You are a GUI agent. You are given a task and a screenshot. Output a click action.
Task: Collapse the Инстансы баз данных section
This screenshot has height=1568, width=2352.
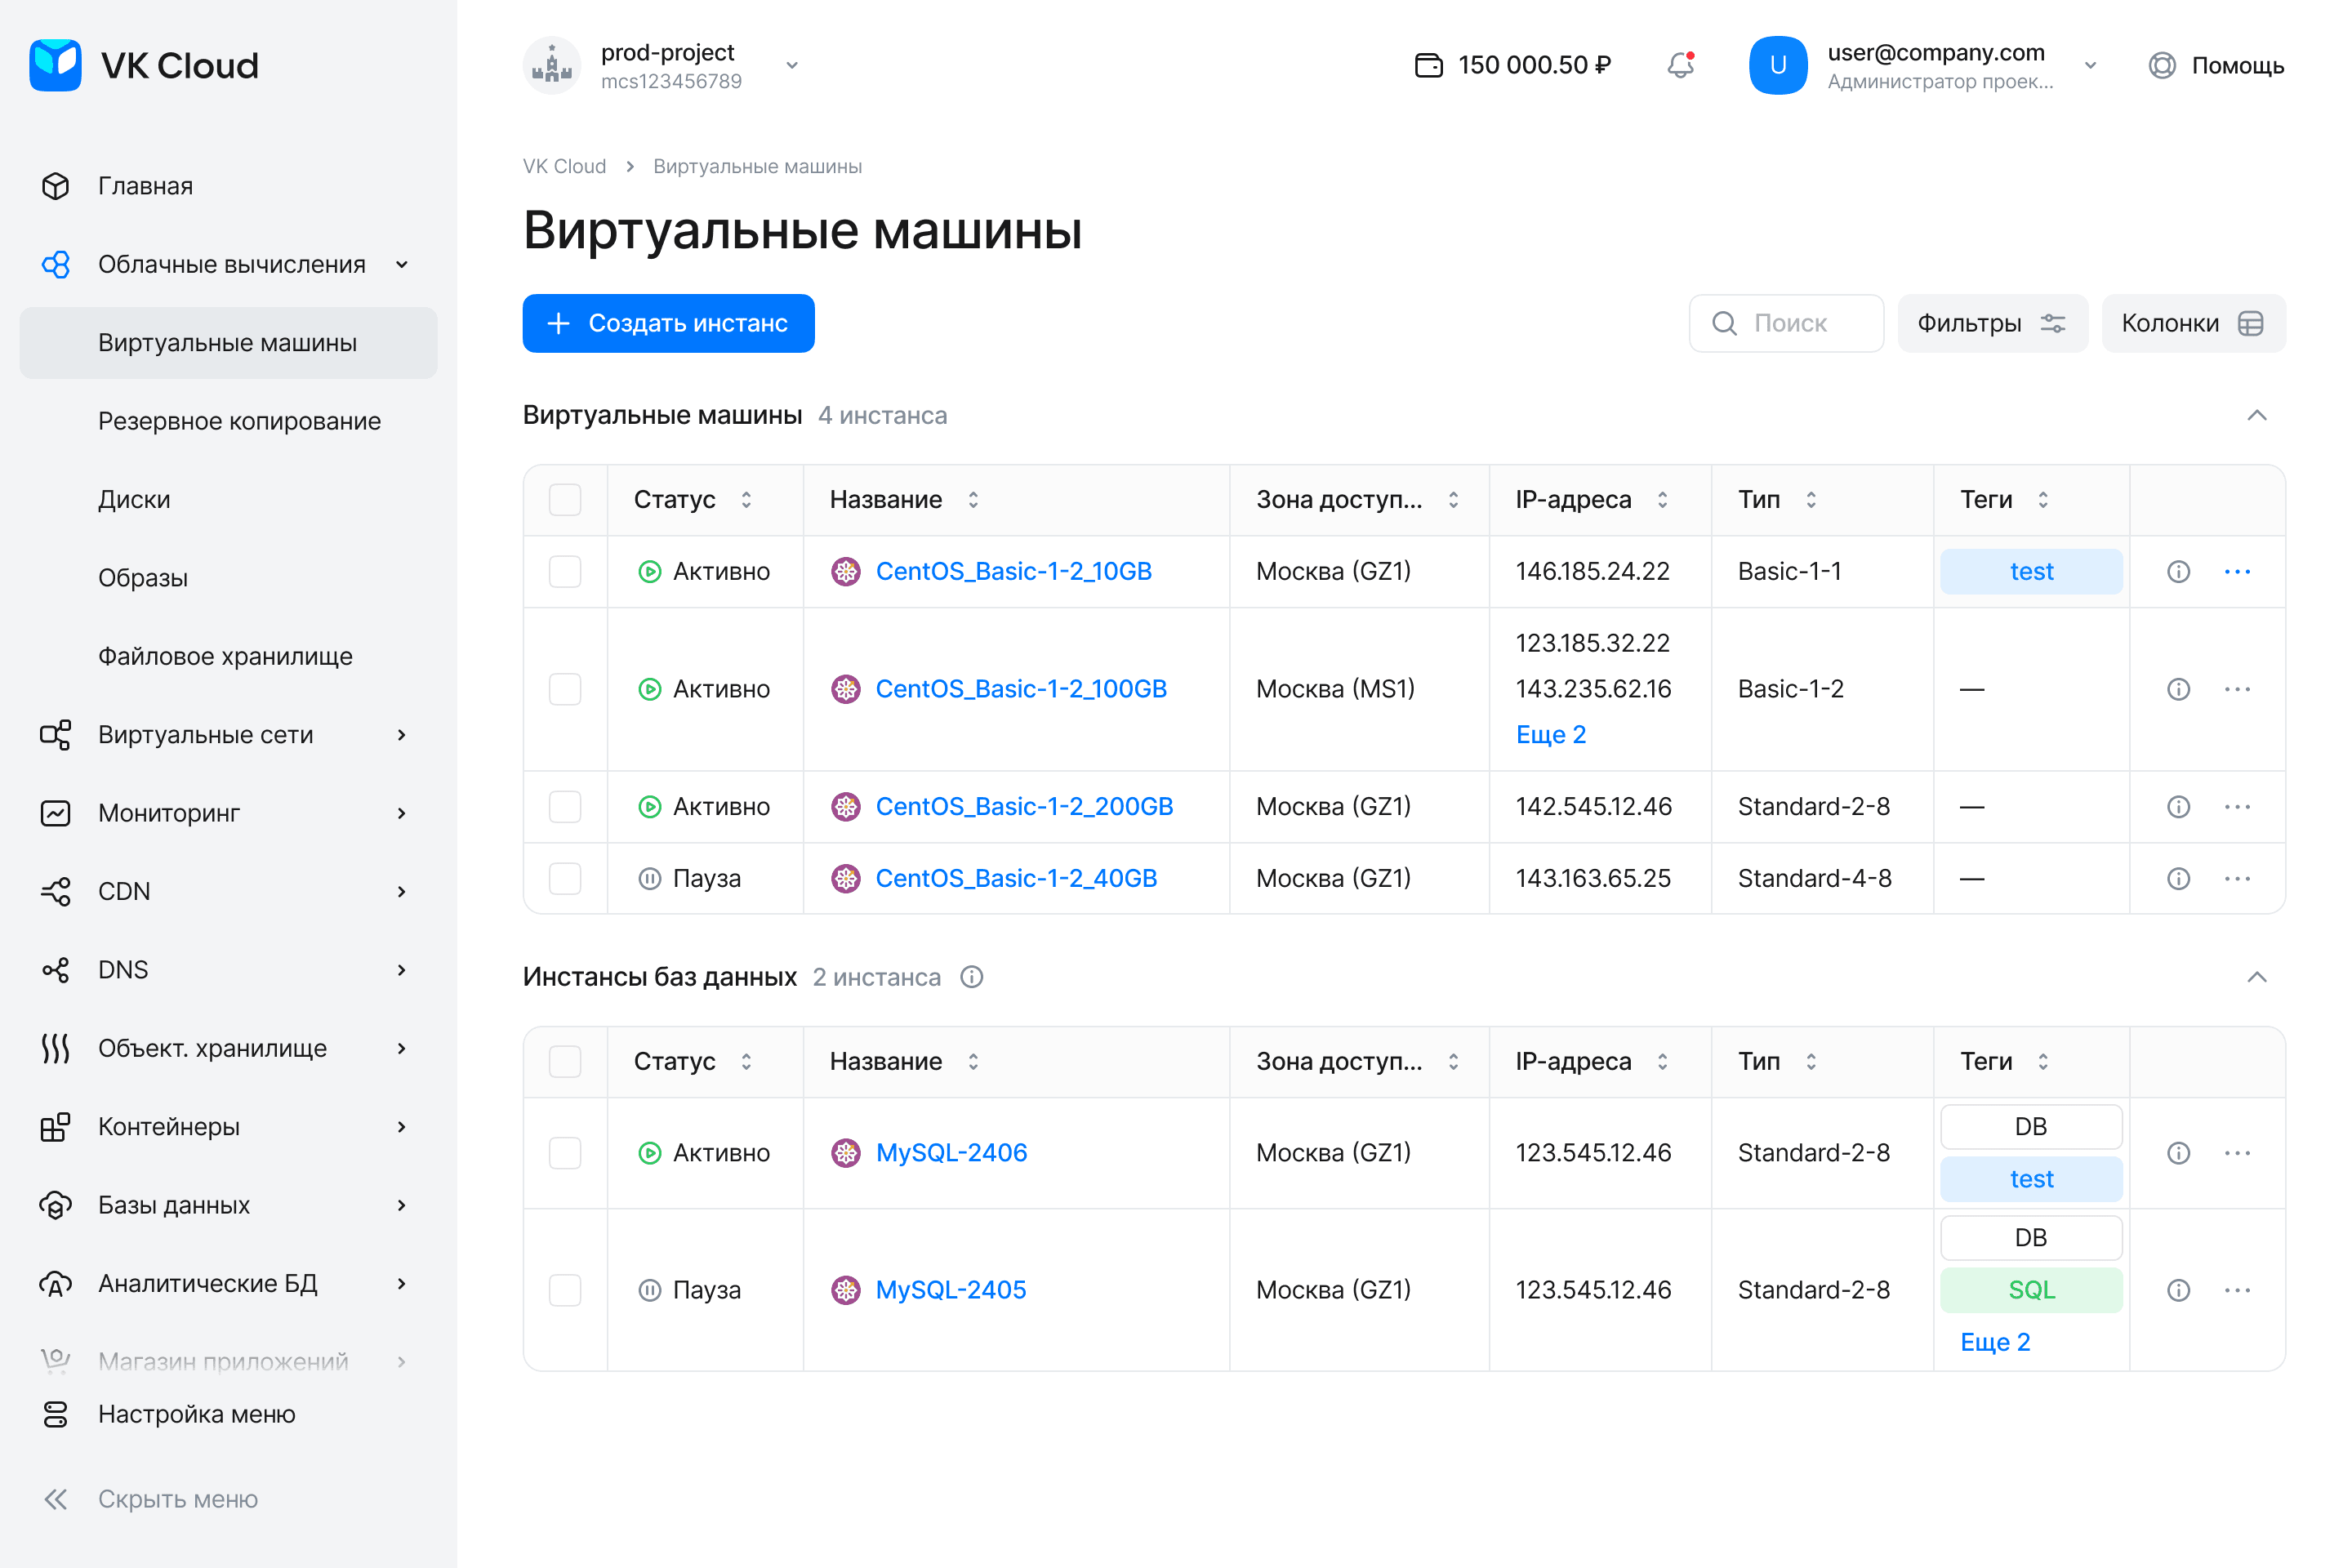click(x=2257, y=977)
